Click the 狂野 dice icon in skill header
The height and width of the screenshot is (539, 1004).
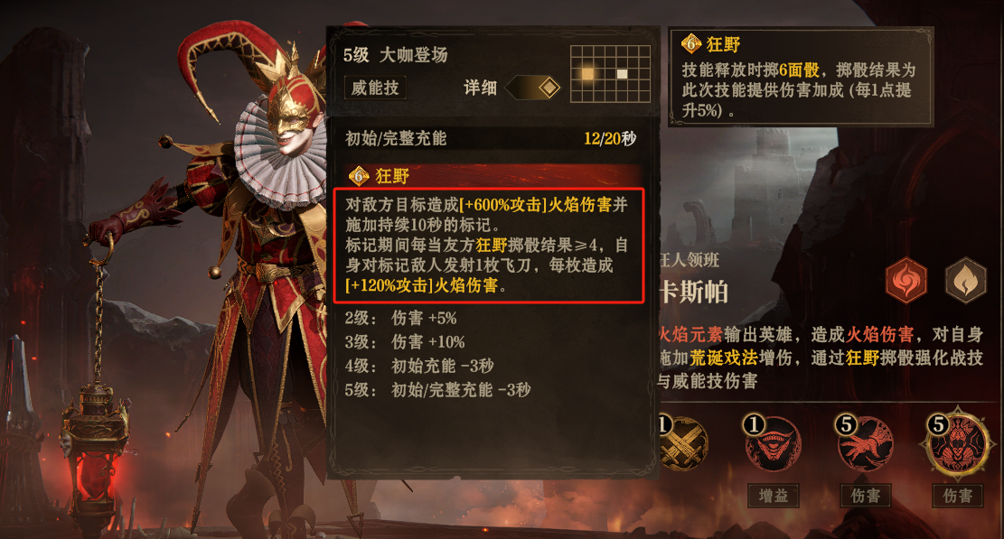point(359,175)
